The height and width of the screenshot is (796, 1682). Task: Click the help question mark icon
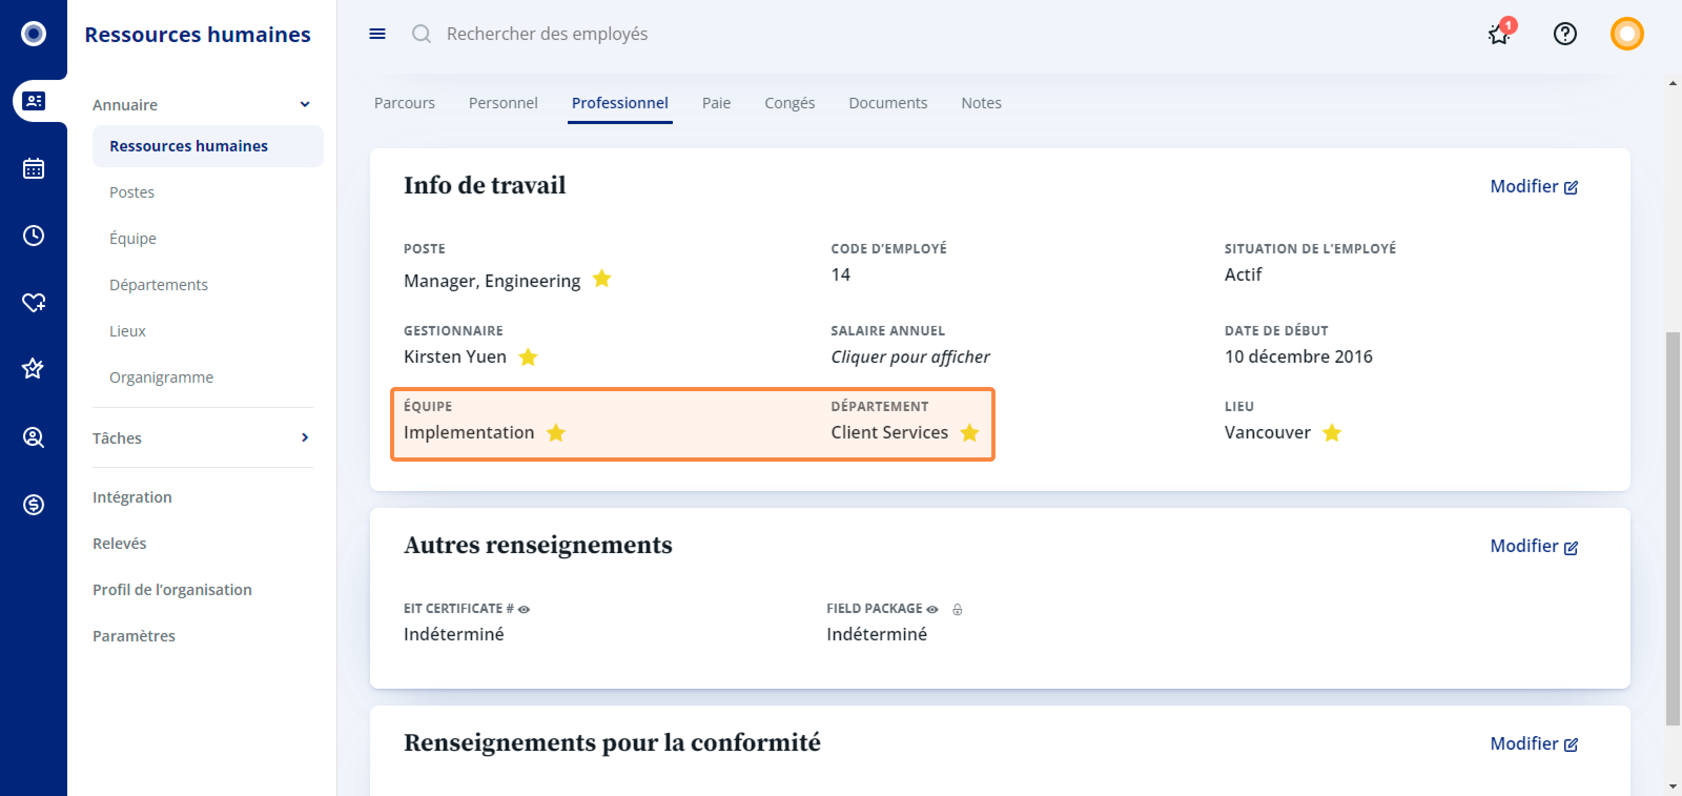pyautogui.click(x=1564, y=34)
